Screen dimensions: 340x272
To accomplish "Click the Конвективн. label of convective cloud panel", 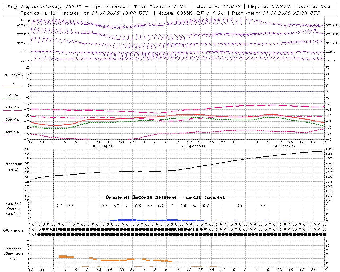I will [14, 248].
